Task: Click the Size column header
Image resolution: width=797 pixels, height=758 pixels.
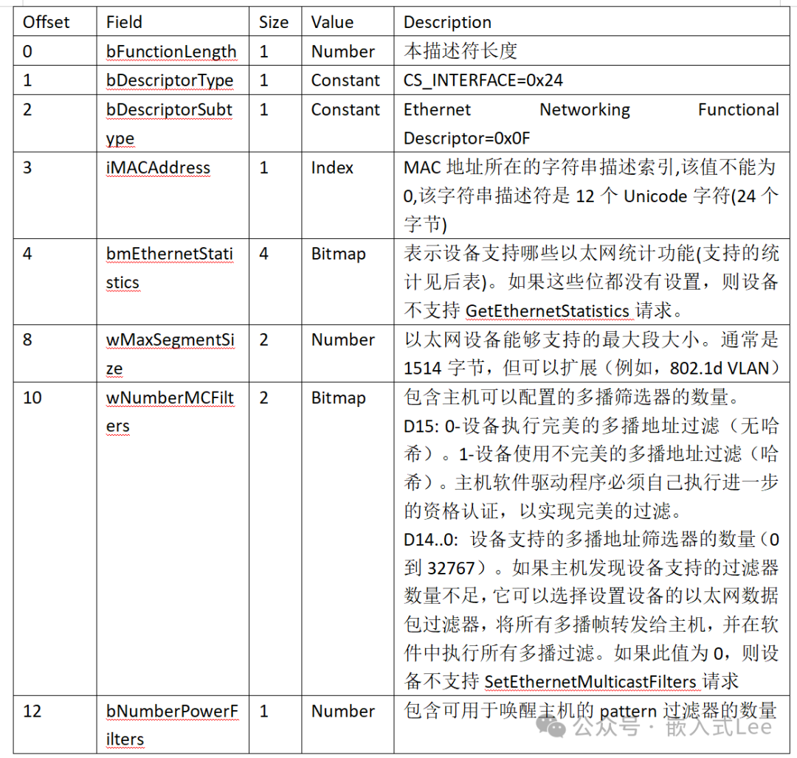Action: (x=274, y=22)
